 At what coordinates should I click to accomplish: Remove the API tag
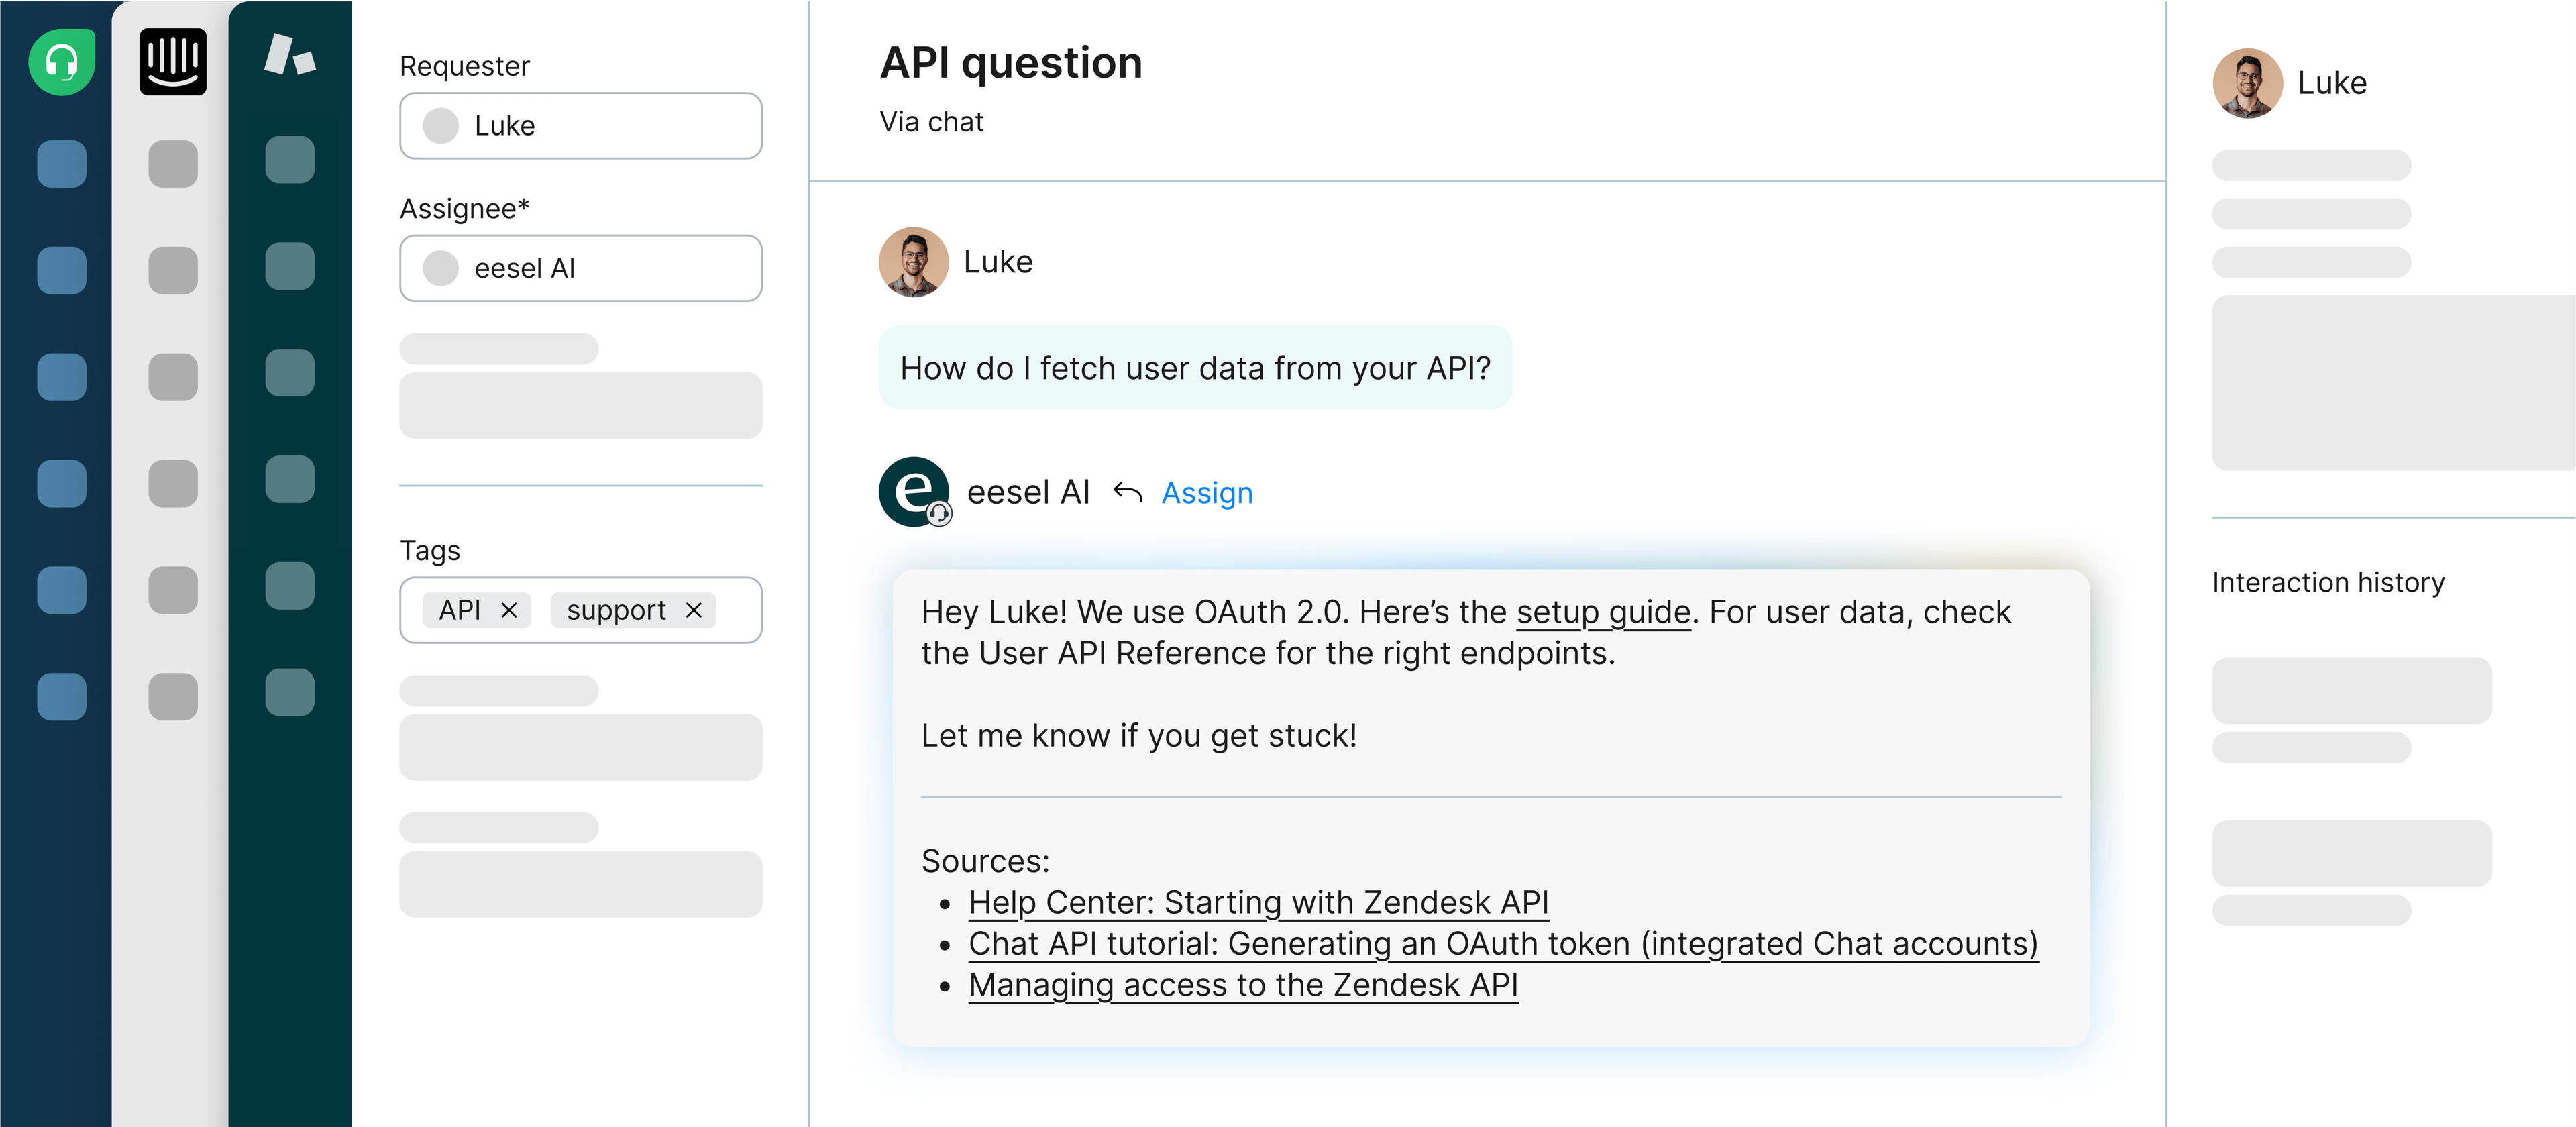[509, 610]
